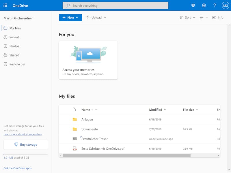The width and height of the screenshot is (231, 173).
Task: Click the upload arrow icon
Action: pos(88,18)
